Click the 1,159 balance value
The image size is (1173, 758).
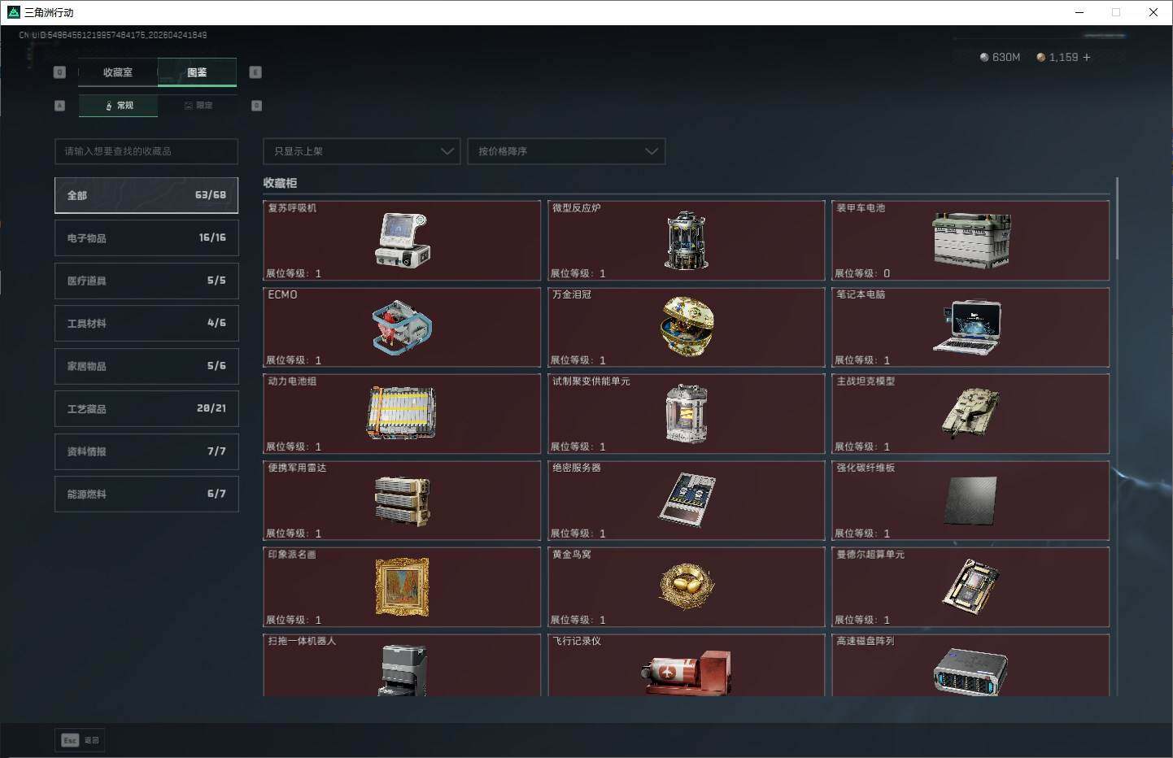point(1063,58)
